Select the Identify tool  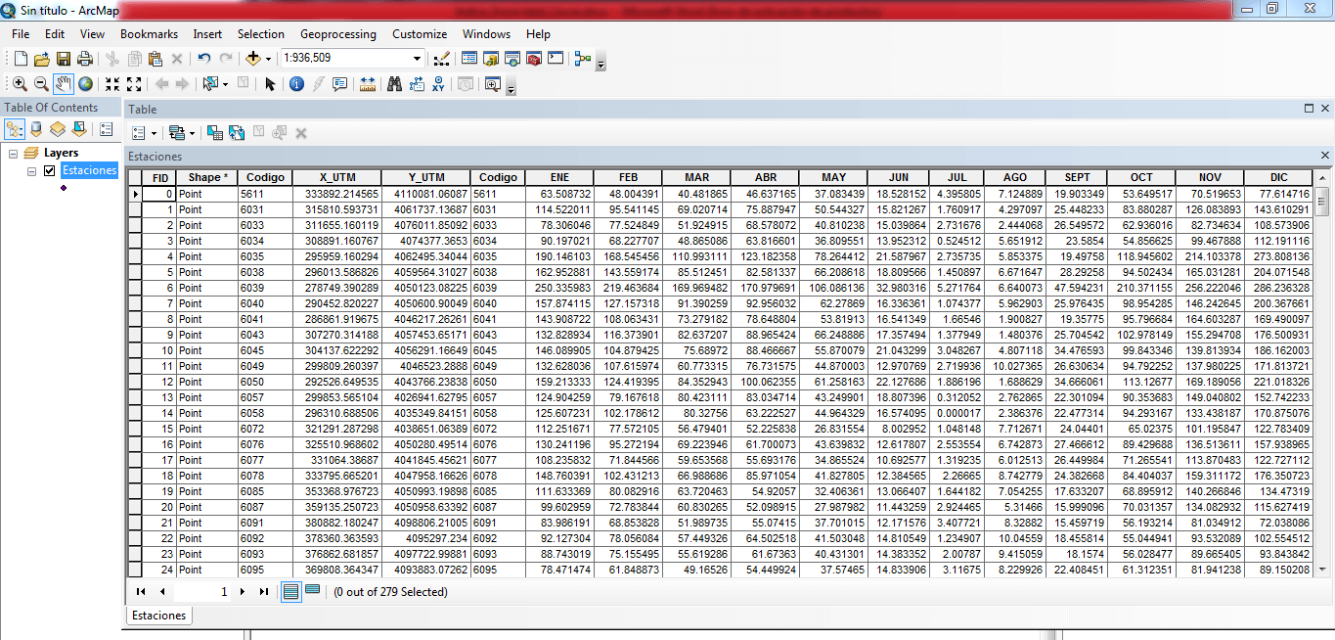(297, 84)
